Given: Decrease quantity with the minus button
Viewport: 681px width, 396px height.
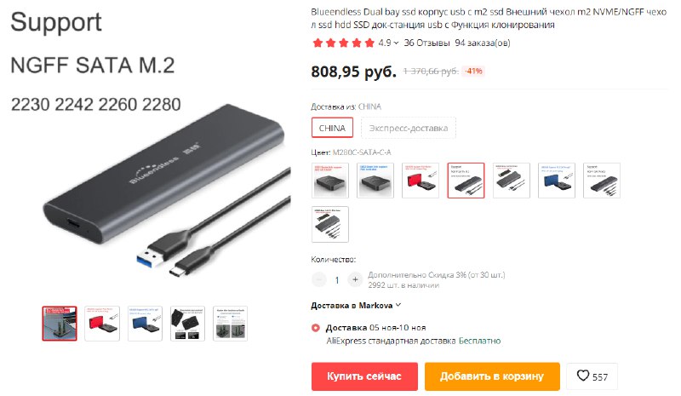Looking at the screenshot, I should click(319, 279).
